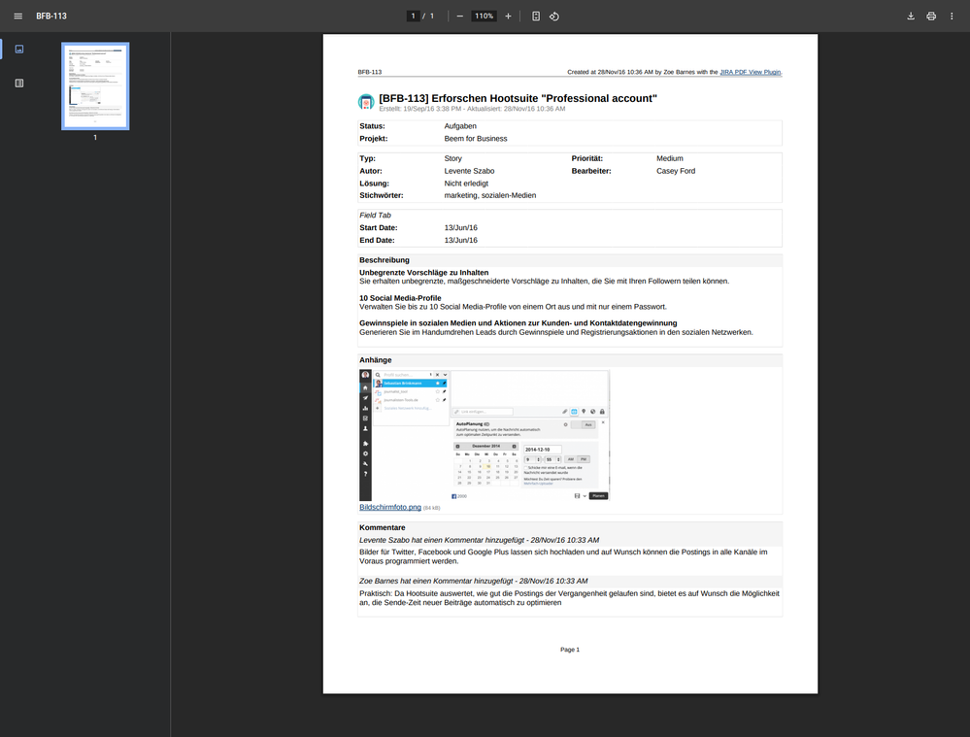This screenshot has width=970, height=737.
Task: Click Levente Szabo's comment header line
Action: coord(479,540)
